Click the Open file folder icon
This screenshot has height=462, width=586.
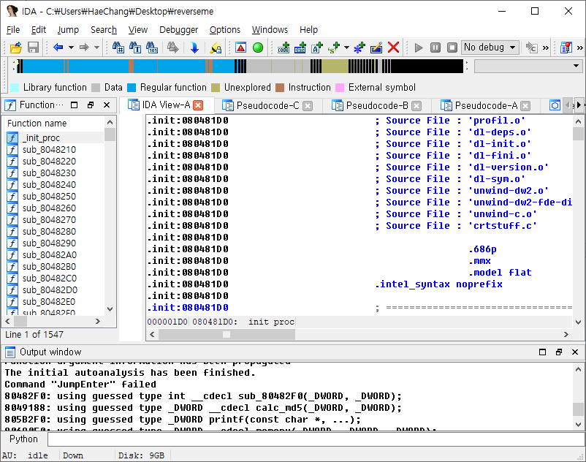[x=15, y=48]
